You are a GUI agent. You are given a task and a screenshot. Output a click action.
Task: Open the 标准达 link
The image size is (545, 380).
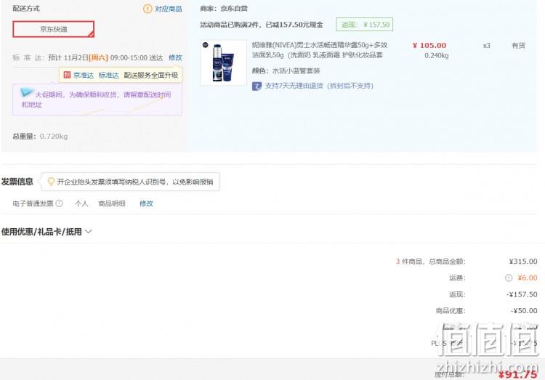pos(109,75)
